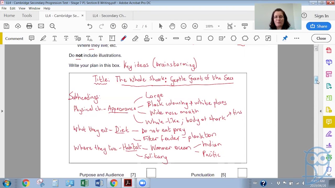Screen dimensions: 335x188
Task: Go to the next page
Action: tap(125, 26)
